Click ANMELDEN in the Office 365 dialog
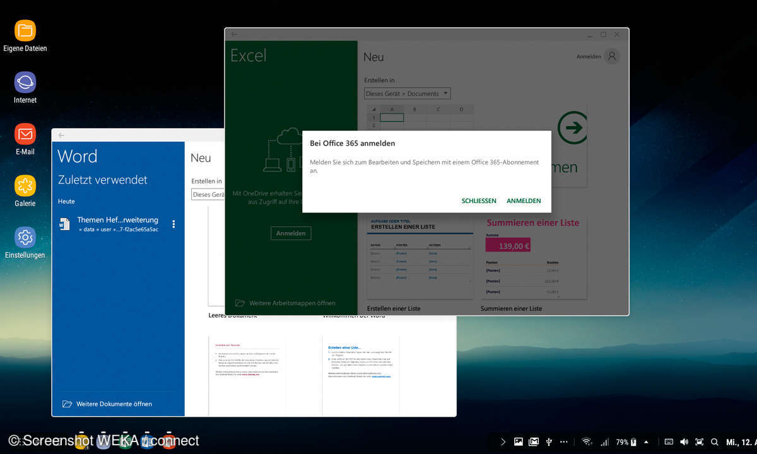 click(x=524, y=201)
